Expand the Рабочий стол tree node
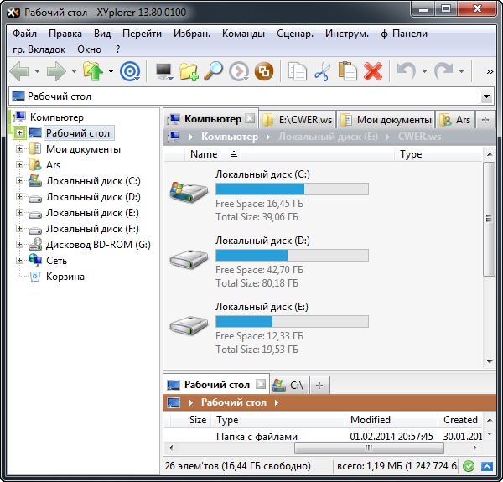503x482 pixels. (x=20, y=133)
